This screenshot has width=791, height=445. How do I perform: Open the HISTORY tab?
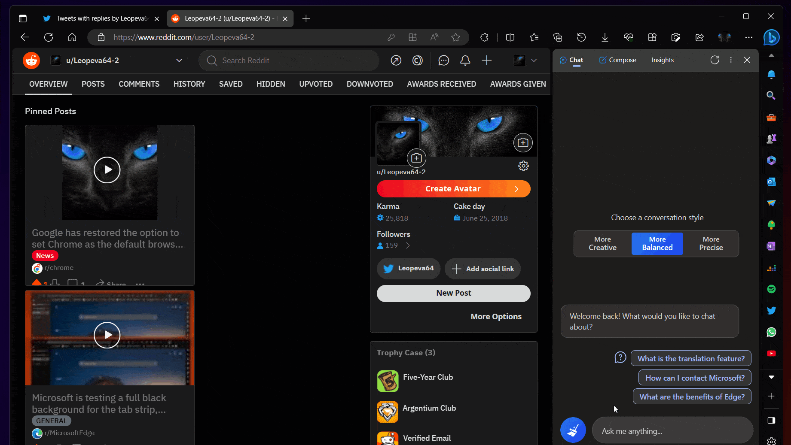point(189,84)
